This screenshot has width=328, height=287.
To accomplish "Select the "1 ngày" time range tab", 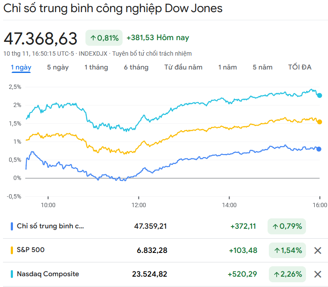I will coord(21,67).
